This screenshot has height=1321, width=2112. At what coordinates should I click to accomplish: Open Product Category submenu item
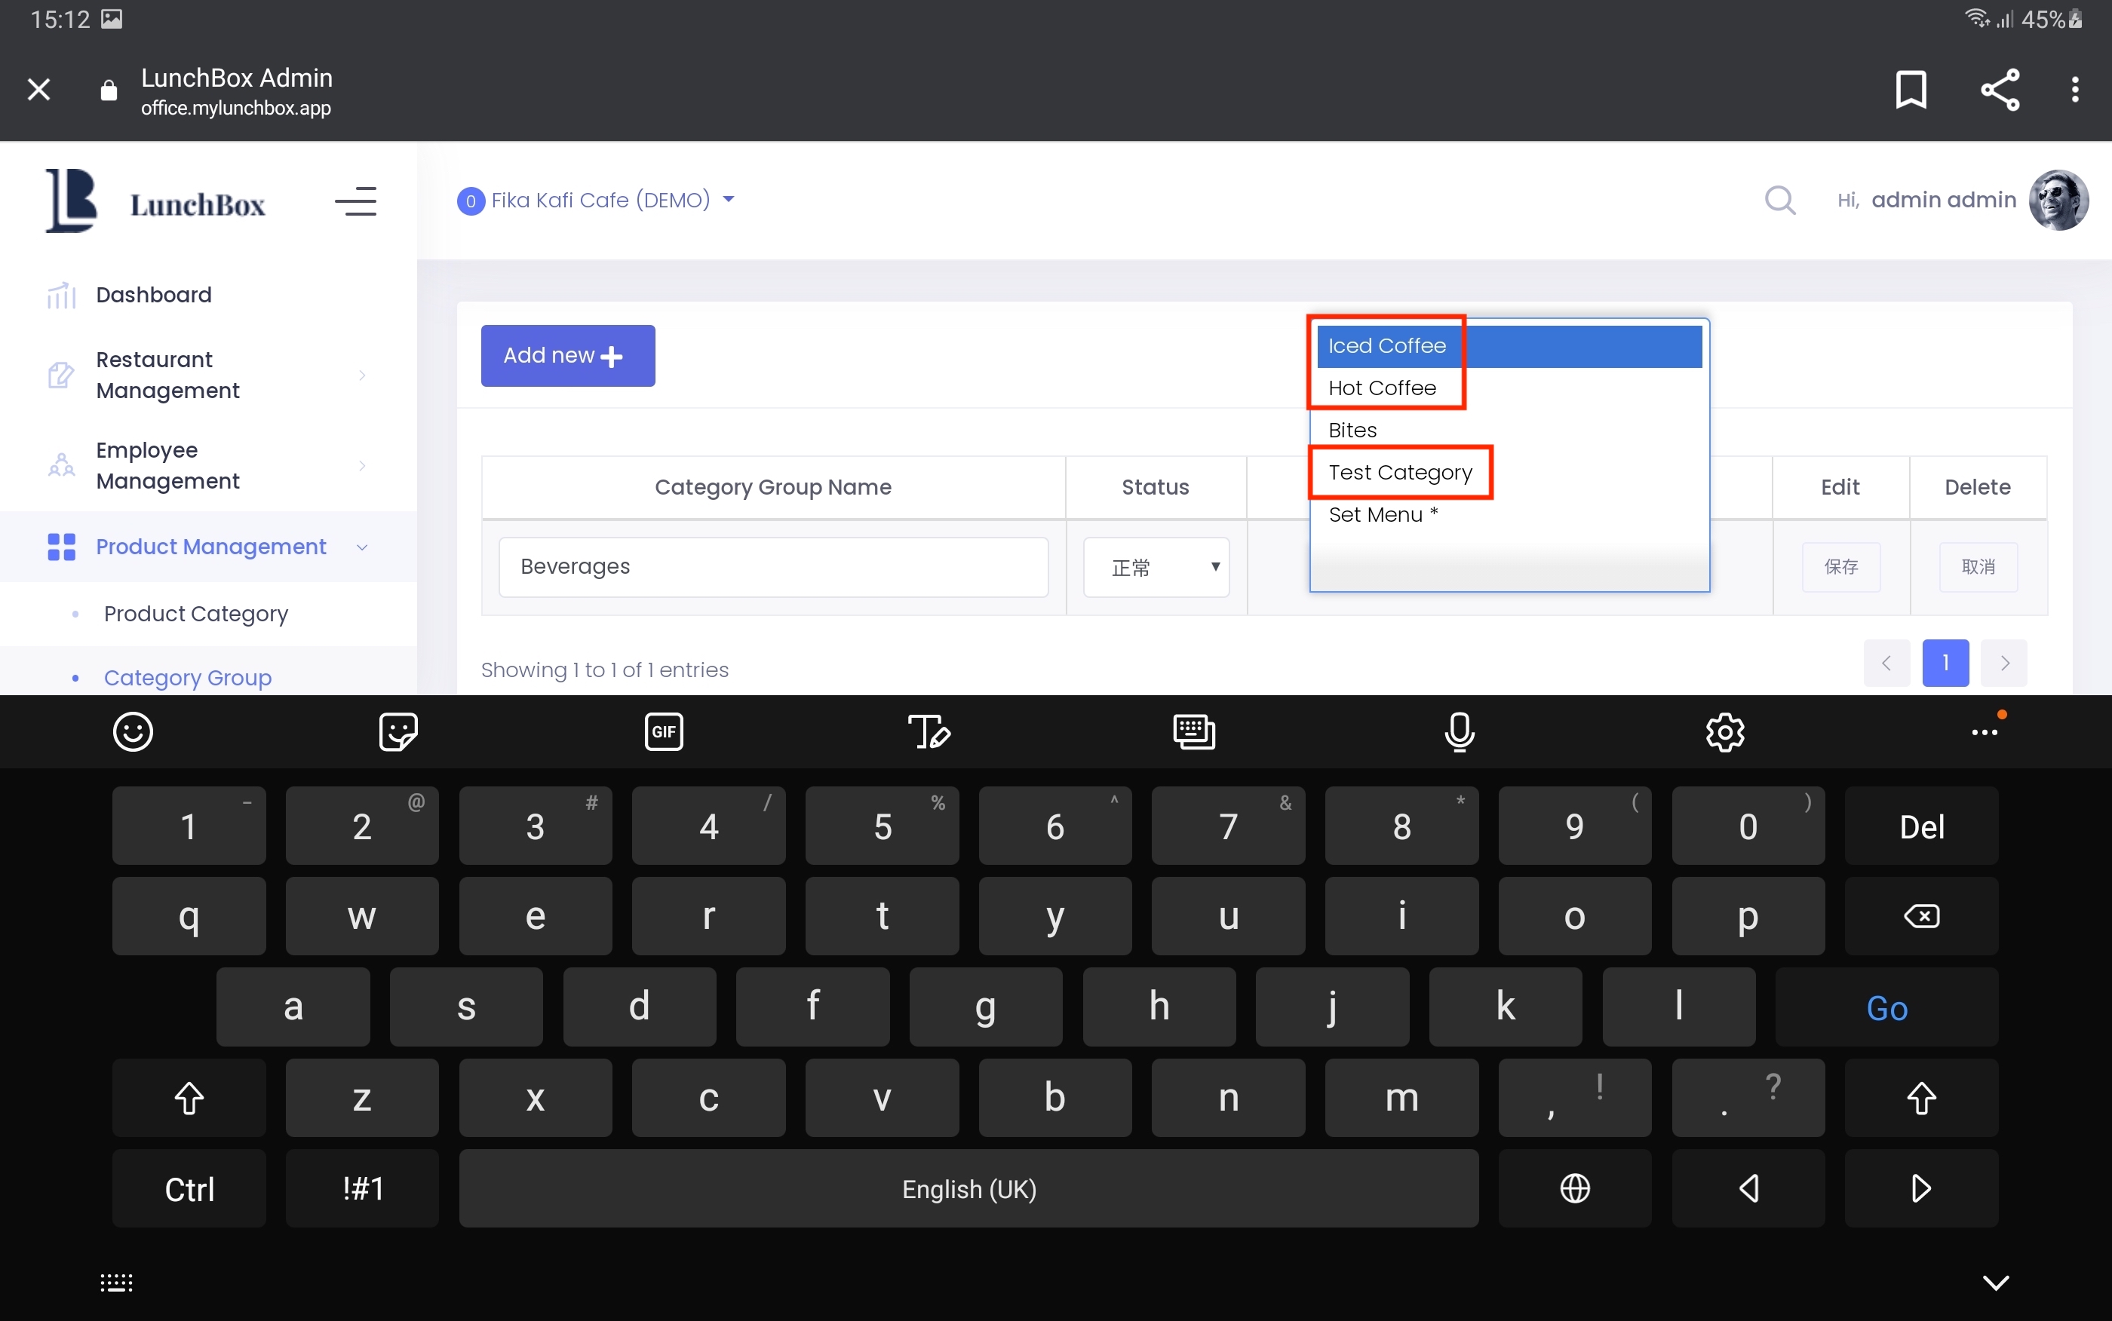pyautogui.click(x=195, y=613)
